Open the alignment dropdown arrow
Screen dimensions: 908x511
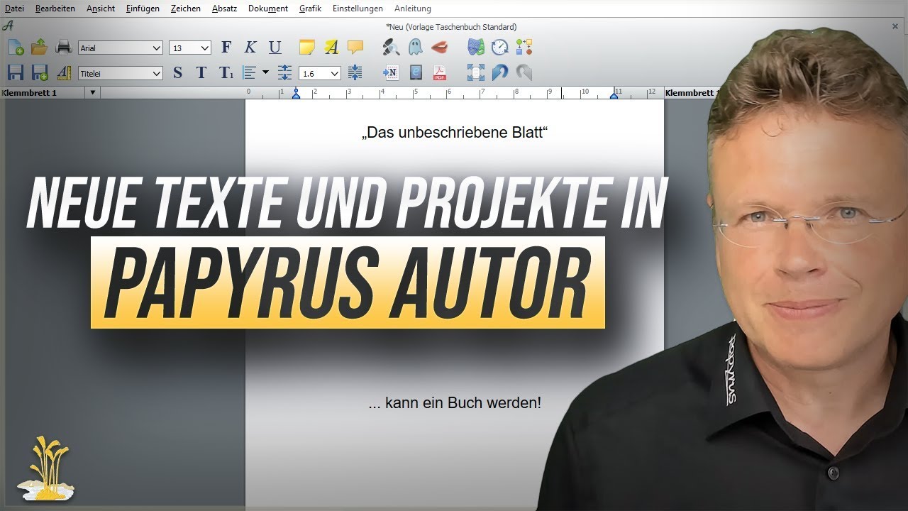[265, 72]
